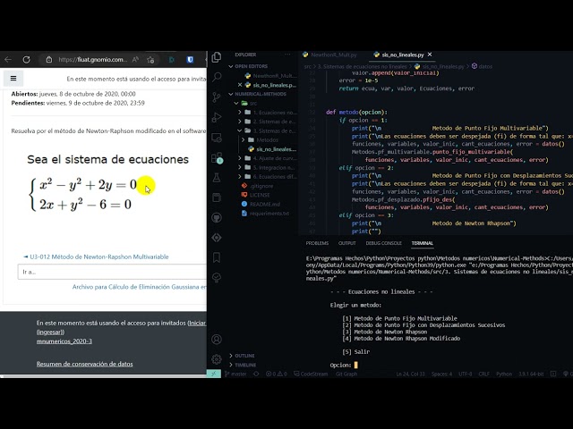Open the hamburger menu on the Moodle page

13,78
